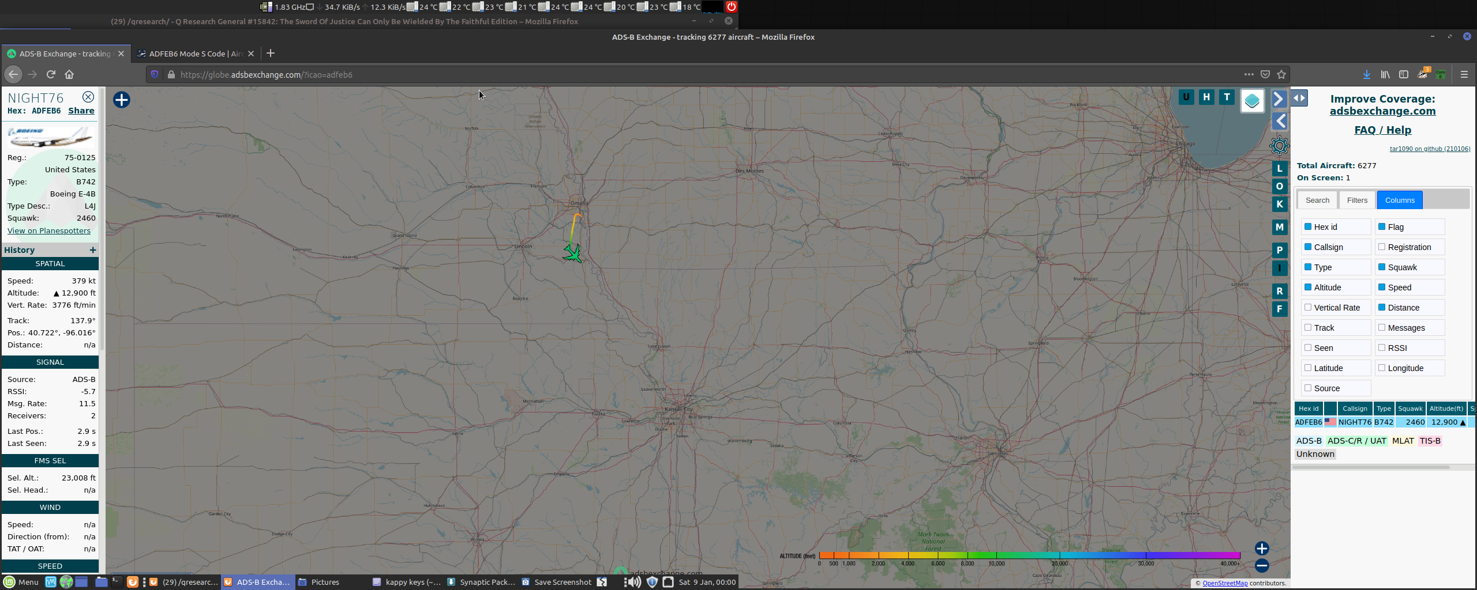Open a new browser tab

271,54
